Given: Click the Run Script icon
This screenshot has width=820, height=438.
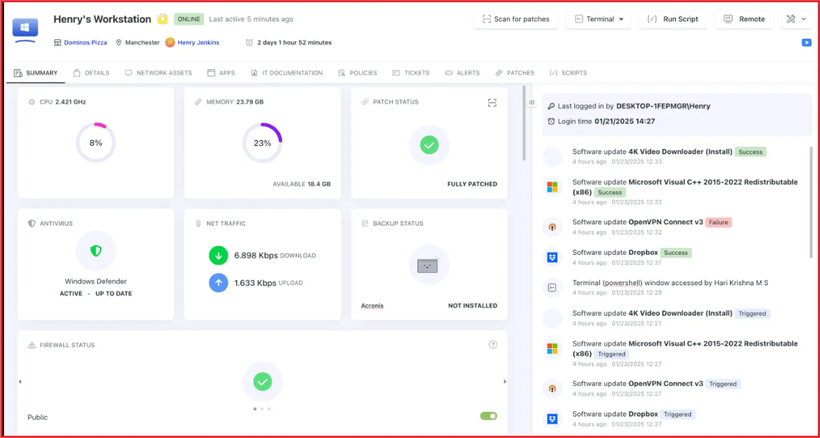Looking at the screenshot, I should 652,19.
